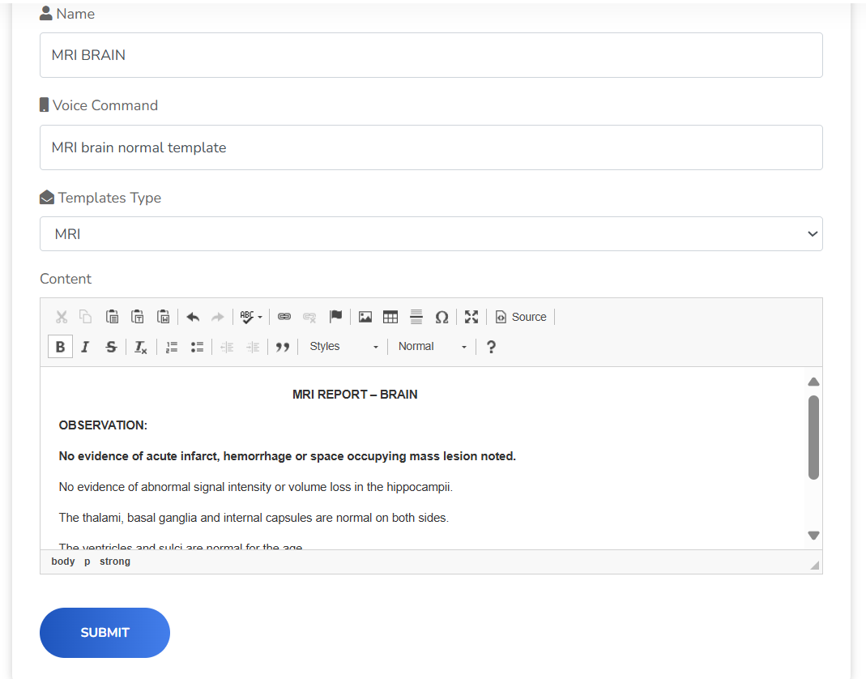Viewport: 866px width, 679px height.
Task: Insert a special character with the Omega icon
Action: [442, 317]
